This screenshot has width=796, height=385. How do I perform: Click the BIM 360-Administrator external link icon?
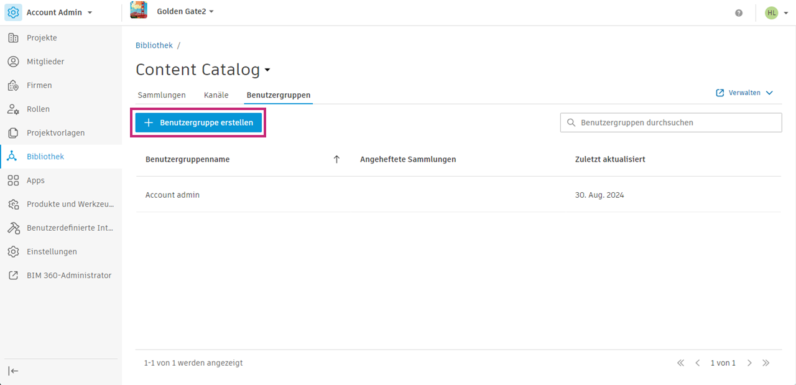(13, 275)
